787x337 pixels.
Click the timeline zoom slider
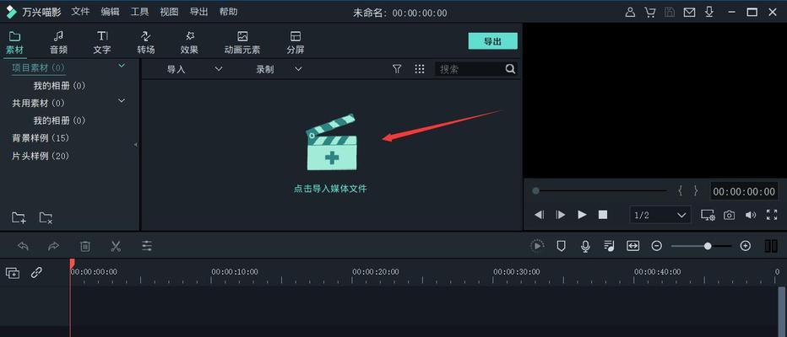tap(701, 246)
